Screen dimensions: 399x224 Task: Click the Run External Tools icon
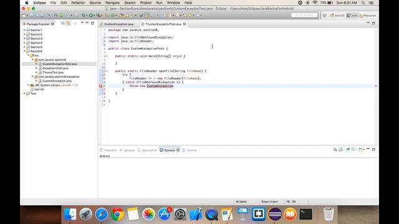[99, 15]
